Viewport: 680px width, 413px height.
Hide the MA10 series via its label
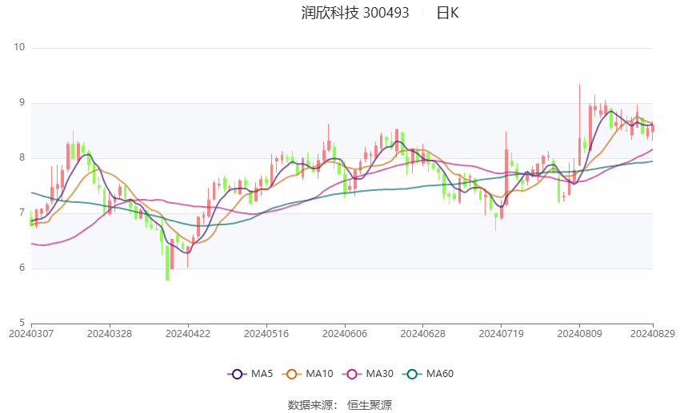click(319, 374)
